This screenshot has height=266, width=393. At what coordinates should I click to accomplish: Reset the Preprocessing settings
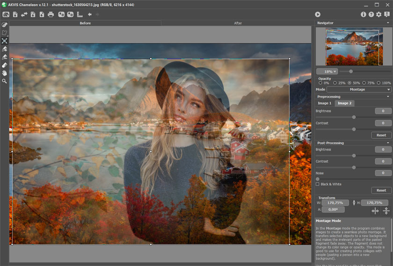[381, 135]
